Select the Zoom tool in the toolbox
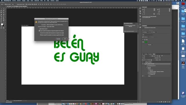Image resolution: width=186 pixels, height=105 pixels. [x=1, y=22]
